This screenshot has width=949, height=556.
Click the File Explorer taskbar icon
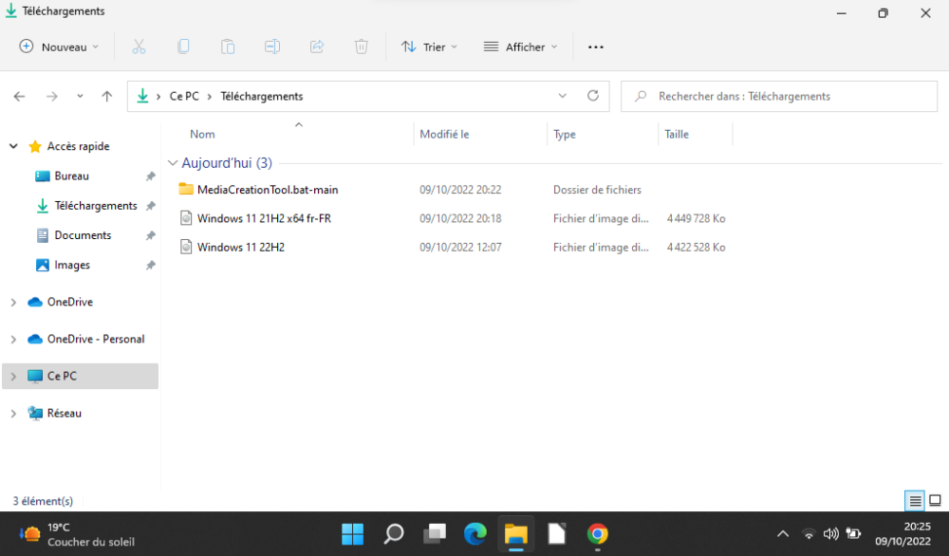pyautogui.click(x=516, y=533)
